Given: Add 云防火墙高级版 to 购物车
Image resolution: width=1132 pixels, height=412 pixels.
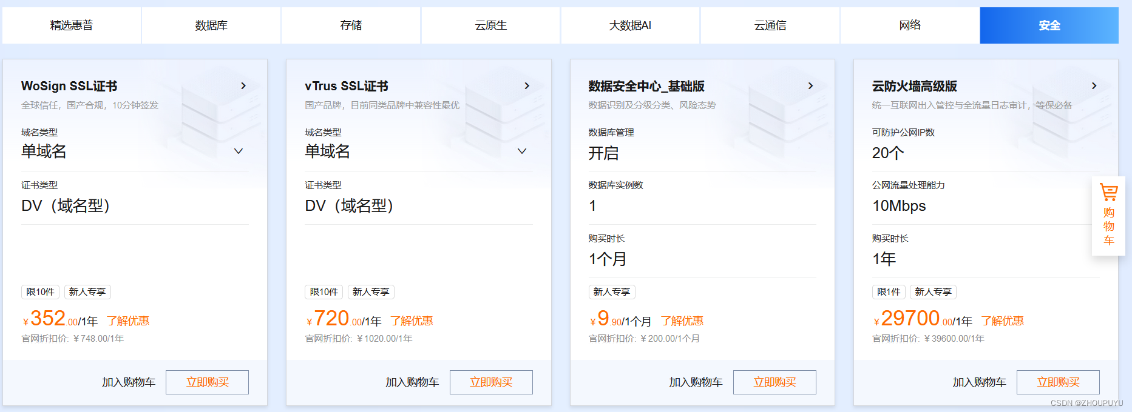Looking at the screenshot, I should coord(979,382).
